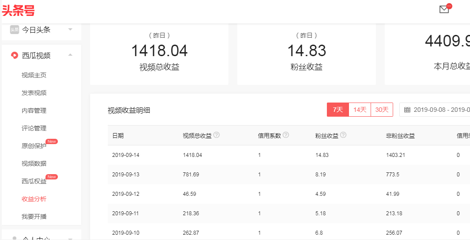
Task: Select the 7天 range button
Action: [338, 110]
